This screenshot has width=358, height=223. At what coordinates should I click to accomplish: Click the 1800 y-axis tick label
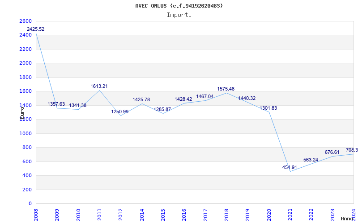(x=25, y=77)
